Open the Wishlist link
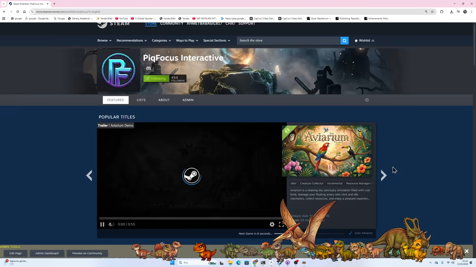 coord(364,41)
